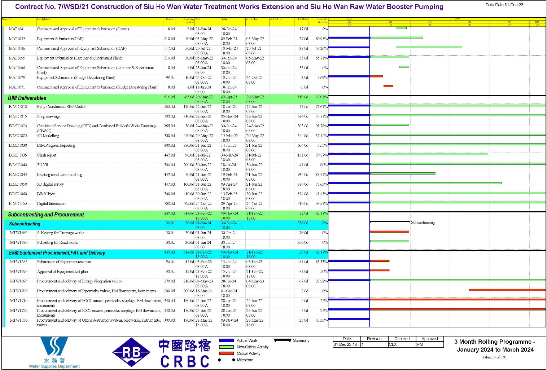The height and width of the screenshot is (370, 547).
Task: Click the Milestone diamond legend symbol
Action: 226,360
